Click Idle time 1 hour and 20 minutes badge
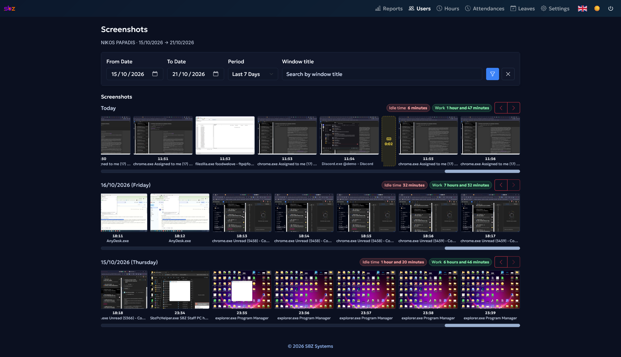The height and width of the screenshot is (357, 621). tap(393, 262)
